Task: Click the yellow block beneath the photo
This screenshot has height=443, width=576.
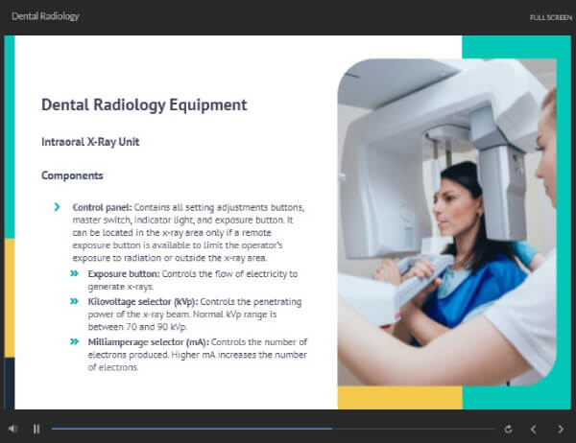Action: coord(399,398)
